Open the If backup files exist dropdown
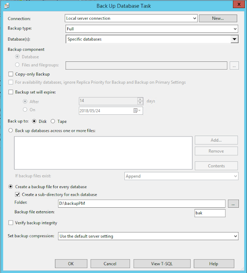247x273 pixels. click(x=181, y=176)
